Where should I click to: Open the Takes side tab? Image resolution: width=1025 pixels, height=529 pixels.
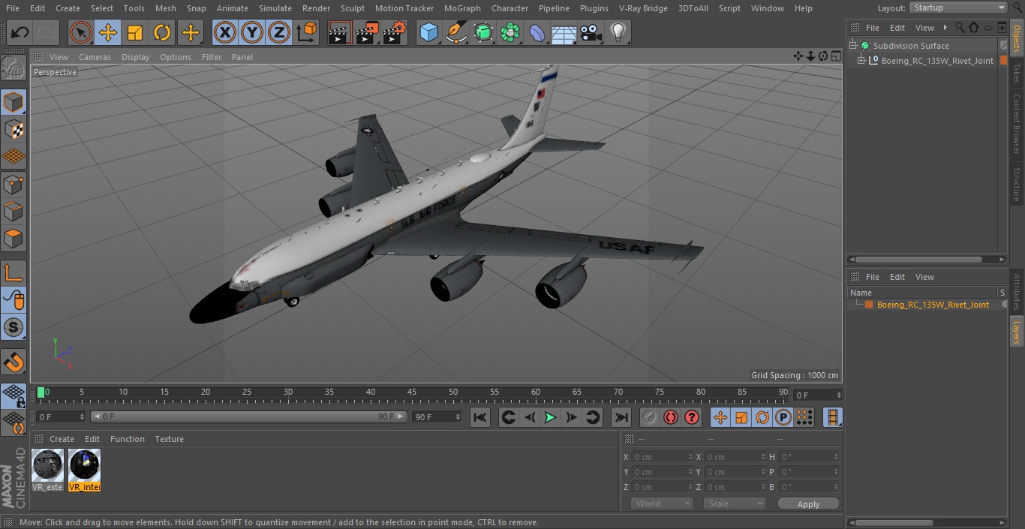(1017, 73)
